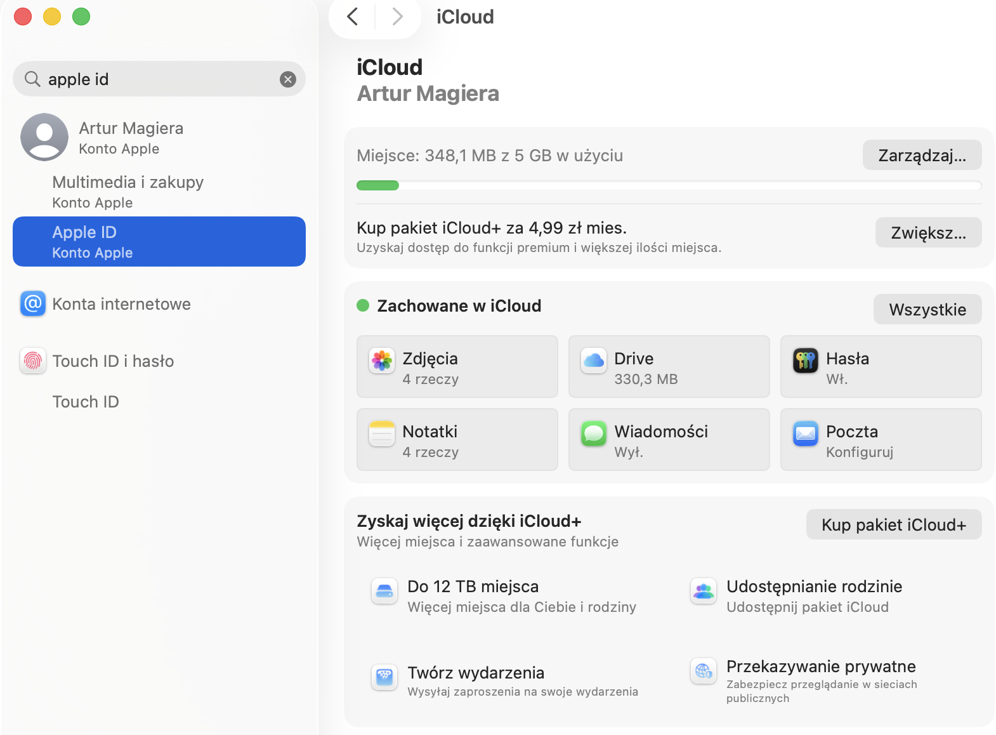Click Udostępnianie rodzinie family icon

point(704,592)
